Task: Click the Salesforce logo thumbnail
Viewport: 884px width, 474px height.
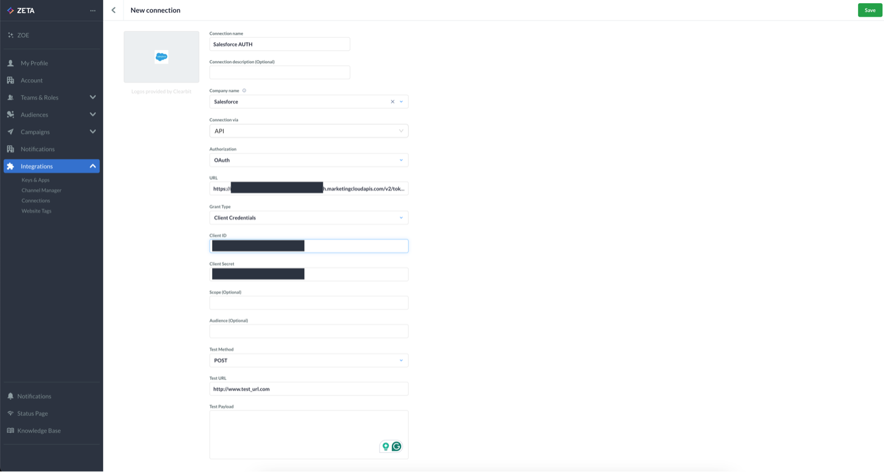Action: (161, 57)
